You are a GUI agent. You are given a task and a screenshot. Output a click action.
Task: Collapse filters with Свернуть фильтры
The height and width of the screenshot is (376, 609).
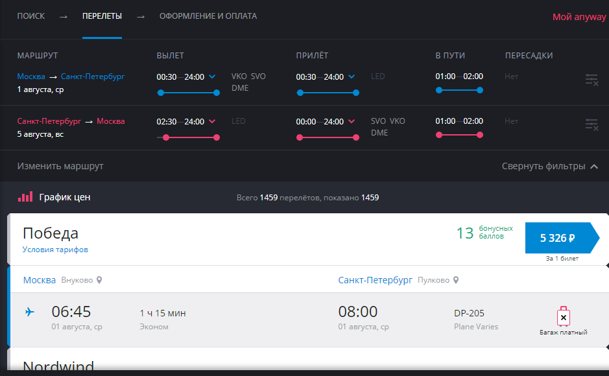point(549,166)
